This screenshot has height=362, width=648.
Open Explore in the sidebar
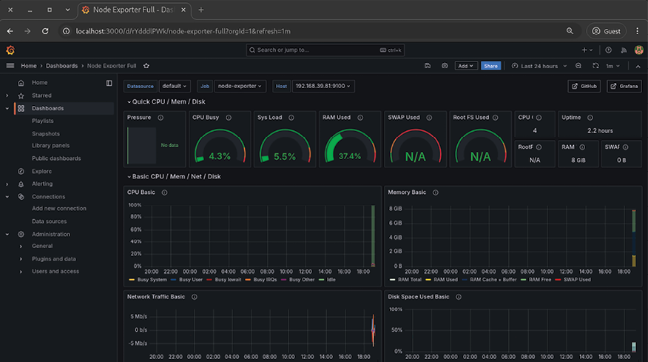[41, 171]
